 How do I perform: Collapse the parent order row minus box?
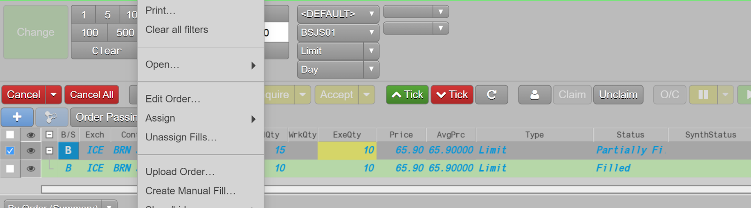coord(49,151)
